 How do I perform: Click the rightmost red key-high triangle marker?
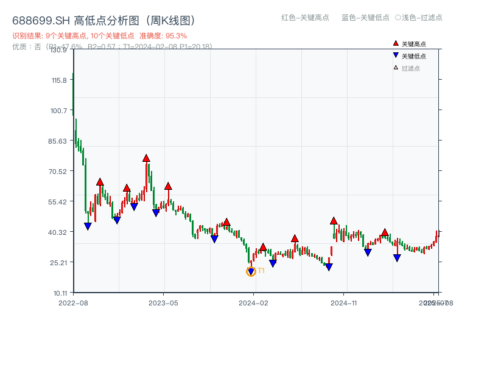(385, 232)
